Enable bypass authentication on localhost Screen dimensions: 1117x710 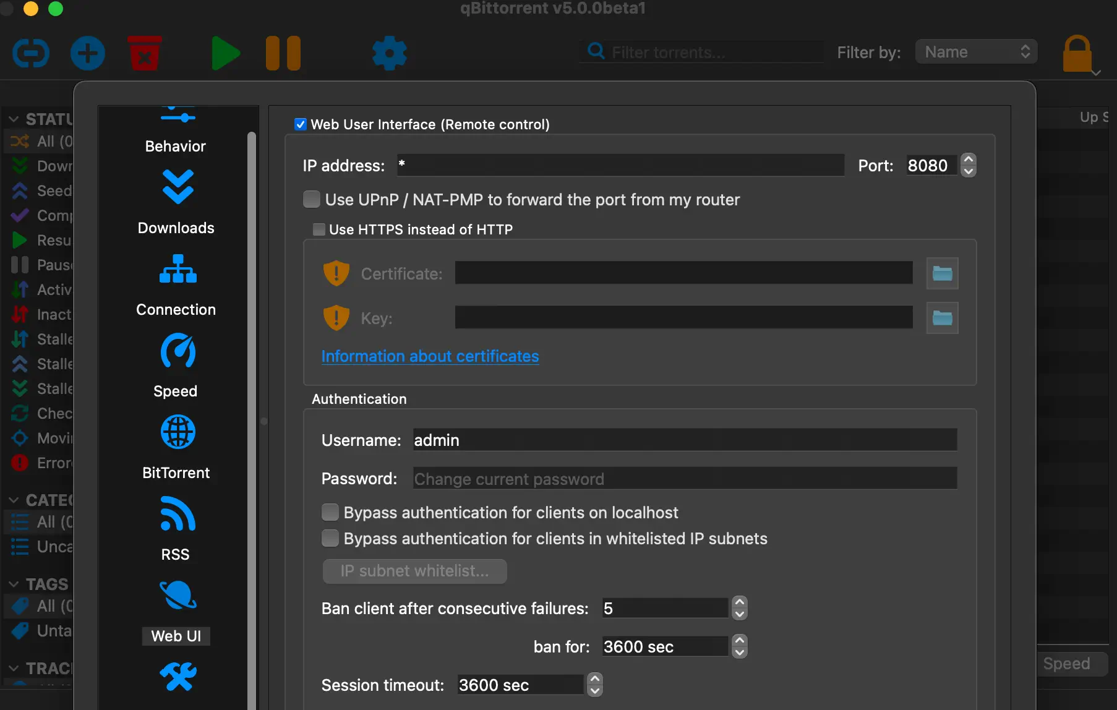330,512
